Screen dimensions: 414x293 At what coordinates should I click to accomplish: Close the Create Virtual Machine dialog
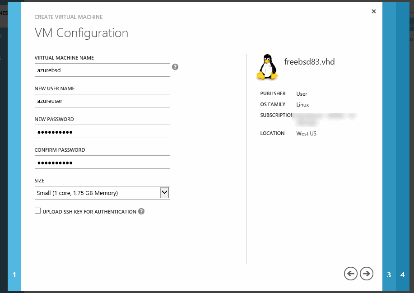point(374,11)
